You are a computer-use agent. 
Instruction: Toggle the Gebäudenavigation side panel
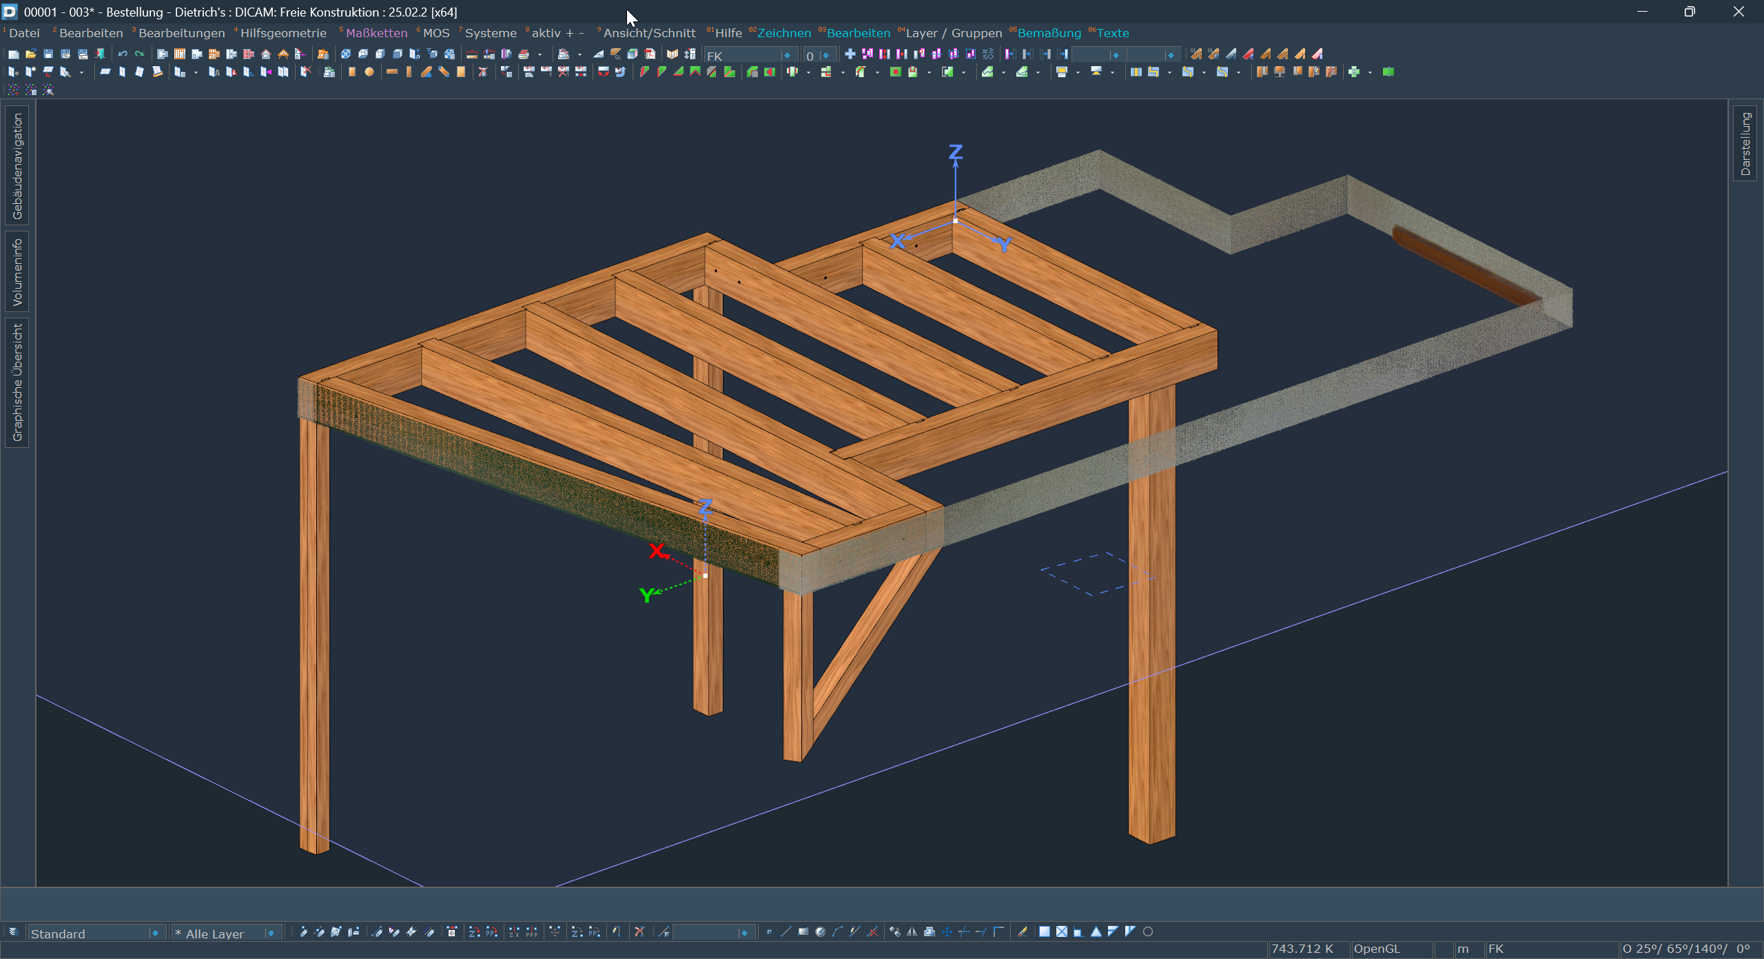17,155
